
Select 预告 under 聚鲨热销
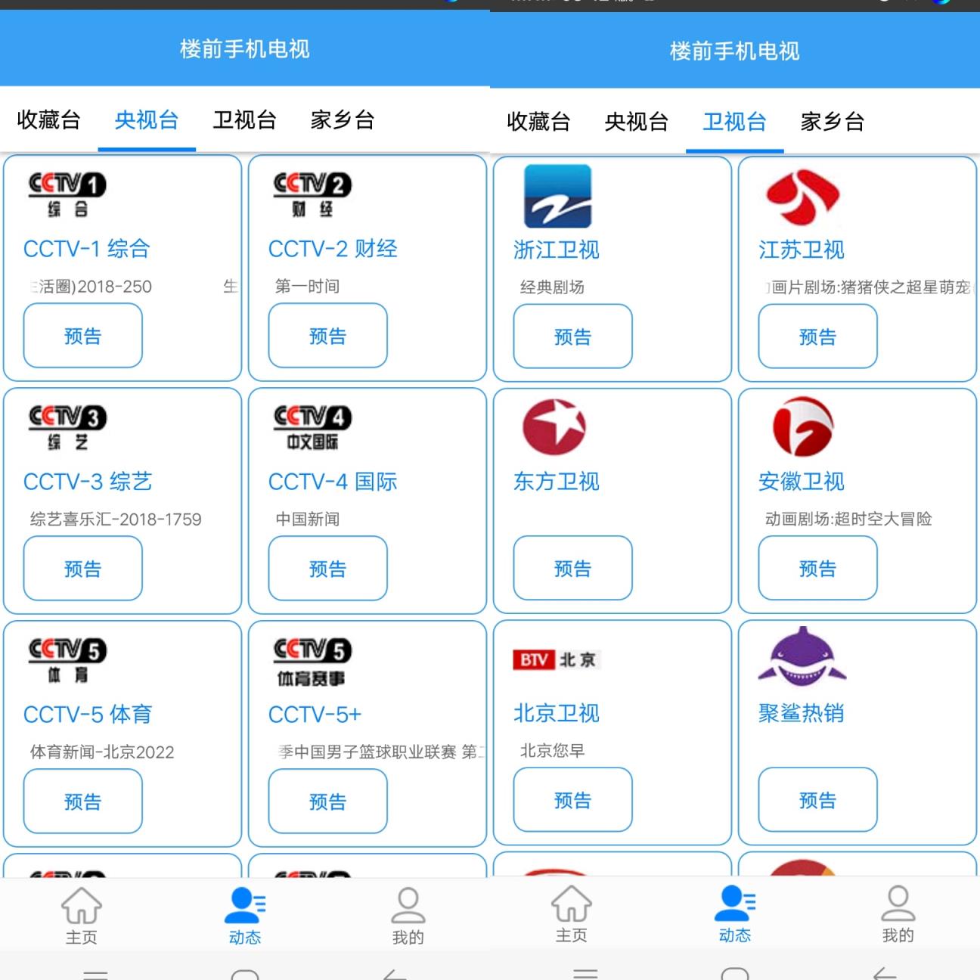(817, 801)
